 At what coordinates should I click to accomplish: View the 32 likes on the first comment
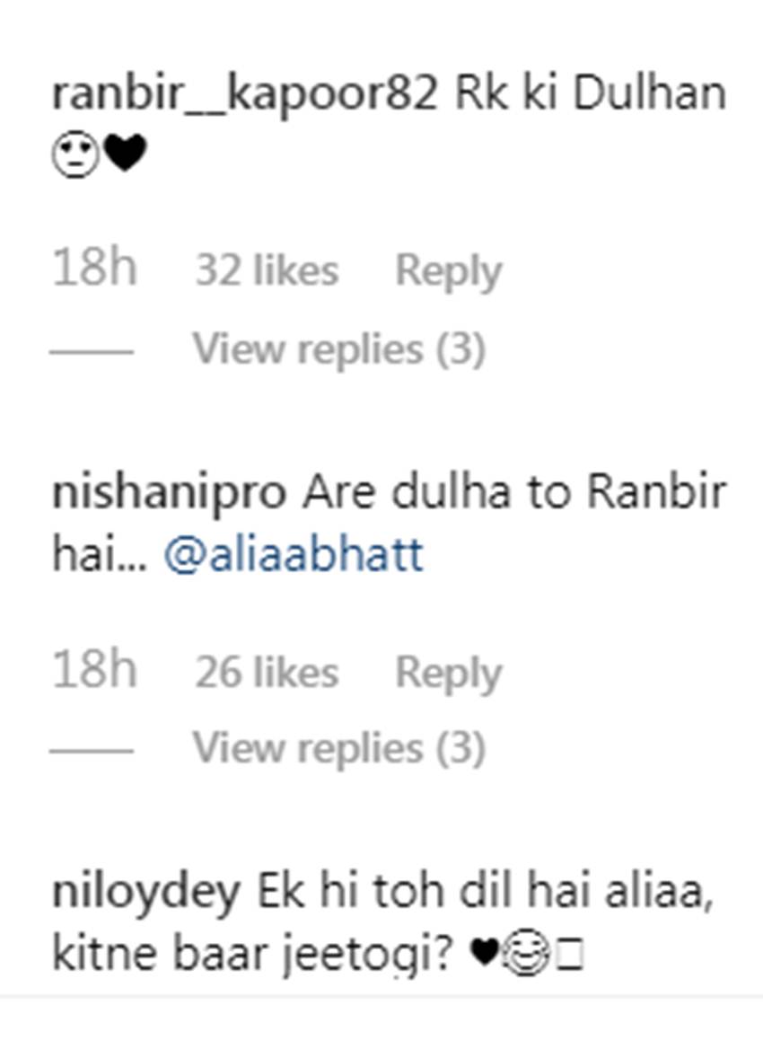[x=267, y=270]
